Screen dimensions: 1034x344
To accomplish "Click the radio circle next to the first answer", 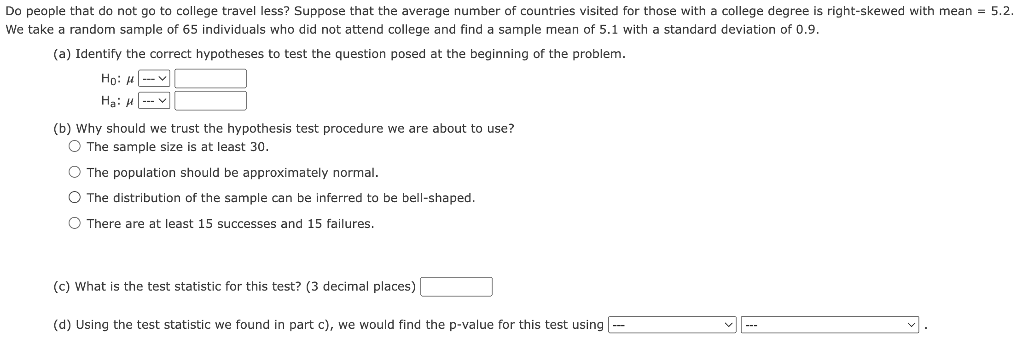I will coord(75,146).
